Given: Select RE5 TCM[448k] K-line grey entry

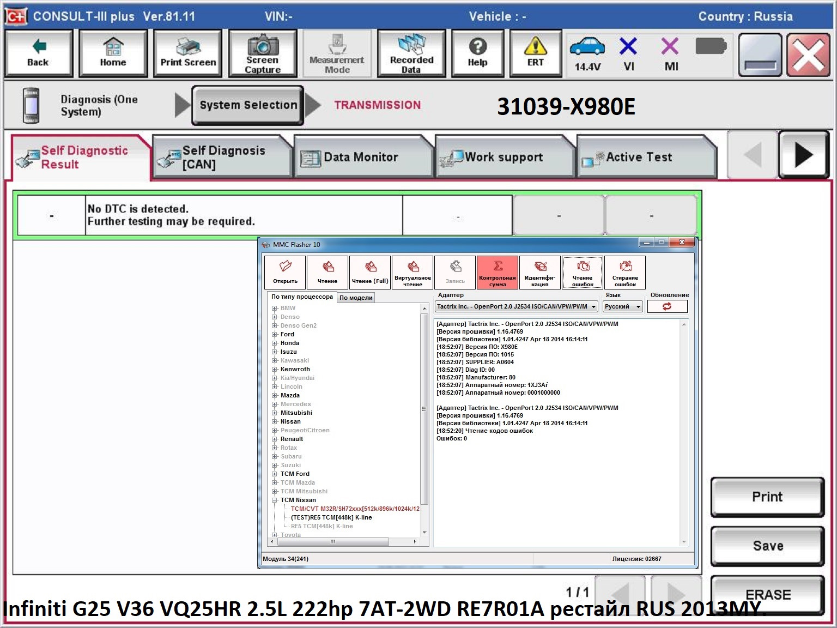Looking at the screenshot, I should [322, 526].
